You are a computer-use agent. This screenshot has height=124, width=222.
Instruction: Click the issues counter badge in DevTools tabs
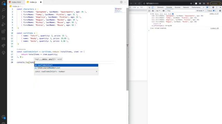click(208, 7)
